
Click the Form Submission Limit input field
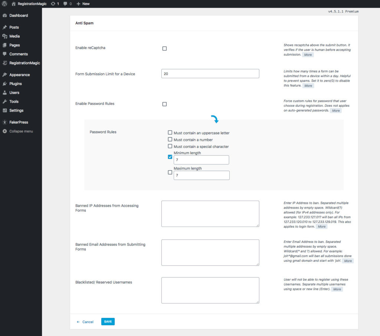210,74
